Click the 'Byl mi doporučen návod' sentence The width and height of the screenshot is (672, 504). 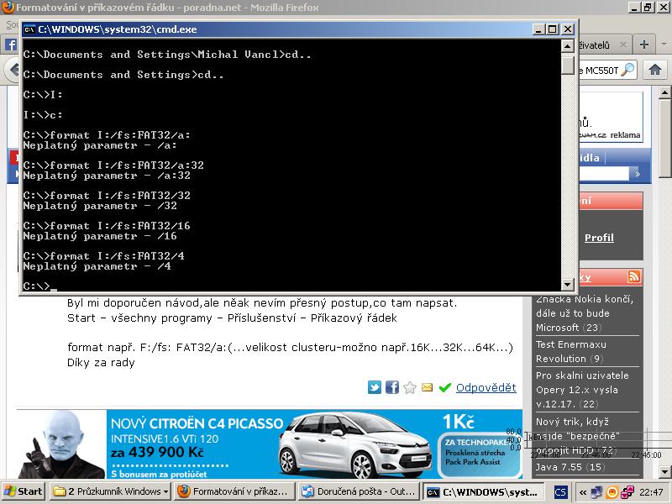pyautogui.click(x=262, y=303)
